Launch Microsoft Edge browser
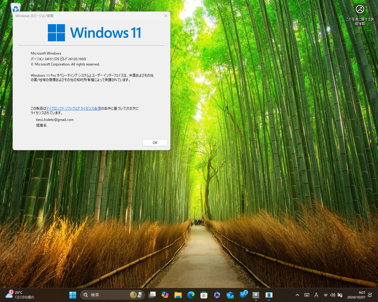The height and width of the screenshot is (302, 378). click(x=191, y=295)
